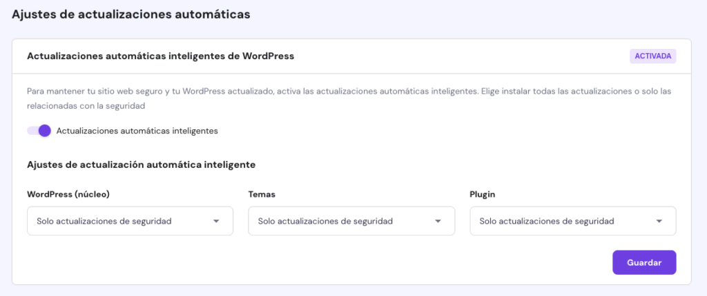Save settings with the Guardar button

coord(643,262)
